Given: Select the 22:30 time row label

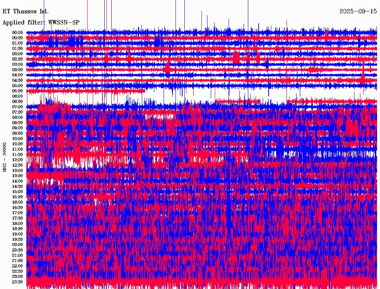Looking at the screenshot, I should (17, 271).
